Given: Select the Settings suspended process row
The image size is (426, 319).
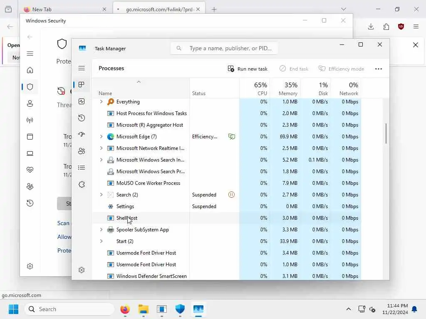Looking at the screenshot, I should [x=227, y=206].
